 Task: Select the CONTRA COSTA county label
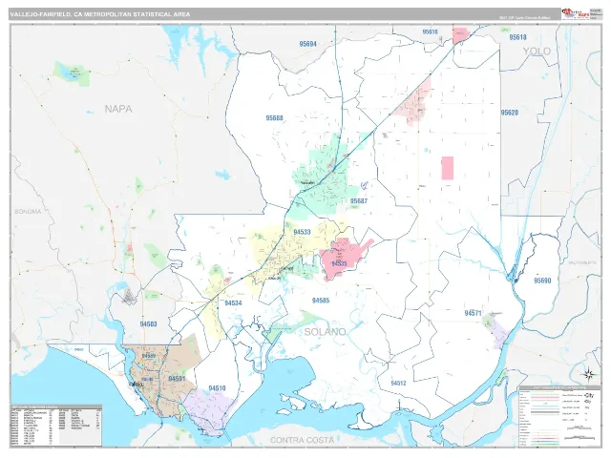point(302,440)
